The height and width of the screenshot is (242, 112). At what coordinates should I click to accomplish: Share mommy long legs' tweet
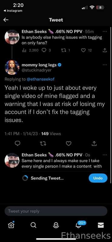94,143
